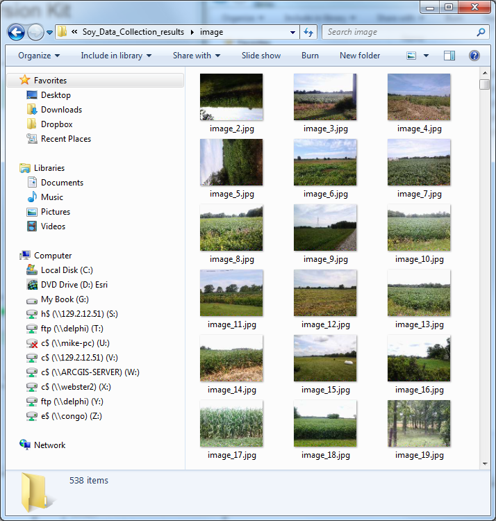The width and height of the screenshot is (496, 521).
Task: Select the image_17.jpg corn thumbnail
Action: click(231, 423)
